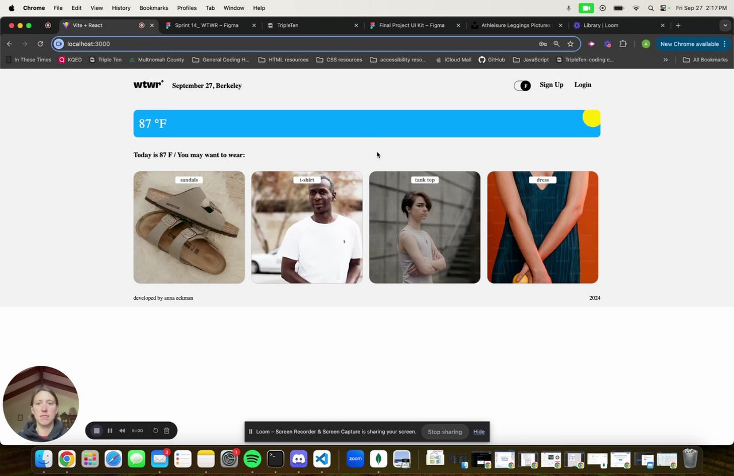Click the browser forward arrow
This screenshot has width=734, height=476.
[25, 44]
